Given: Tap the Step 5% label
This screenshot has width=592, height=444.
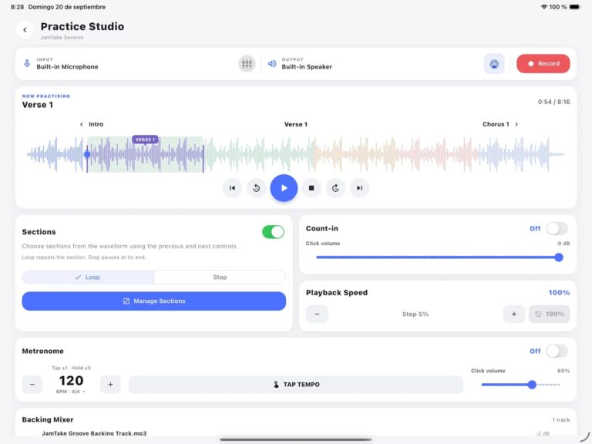Looking at the screenshot, I should coord(415,314).
